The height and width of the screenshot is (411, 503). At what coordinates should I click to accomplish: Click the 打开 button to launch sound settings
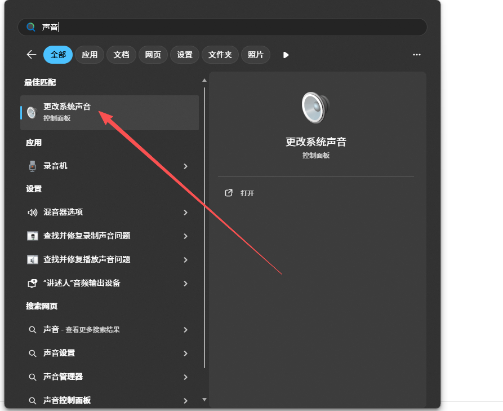tap(241, 193)
